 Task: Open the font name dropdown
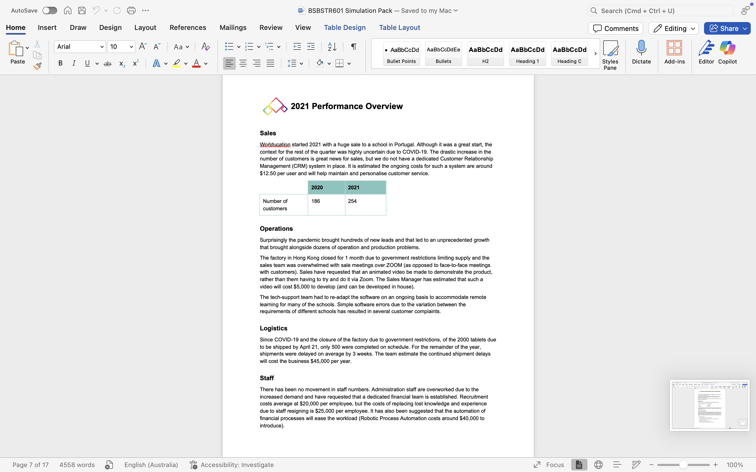pyautogui.click(x=102, y=47)
